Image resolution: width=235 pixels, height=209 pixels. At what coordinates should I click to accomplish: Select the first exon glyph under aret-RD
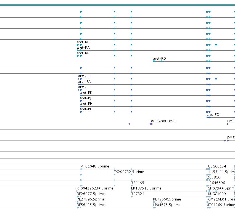[x=154, y=61]
